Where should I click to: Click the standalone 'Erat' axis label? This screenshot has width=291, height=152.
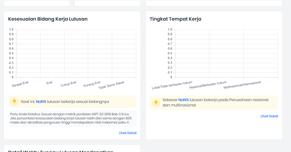[49, 83]
